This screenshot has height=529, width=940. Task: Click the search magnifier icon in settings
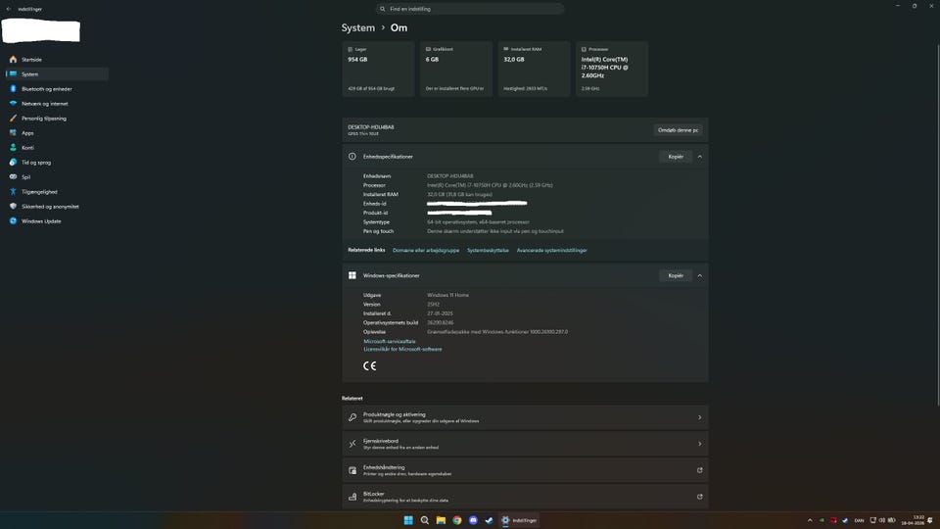pos(383,9)
